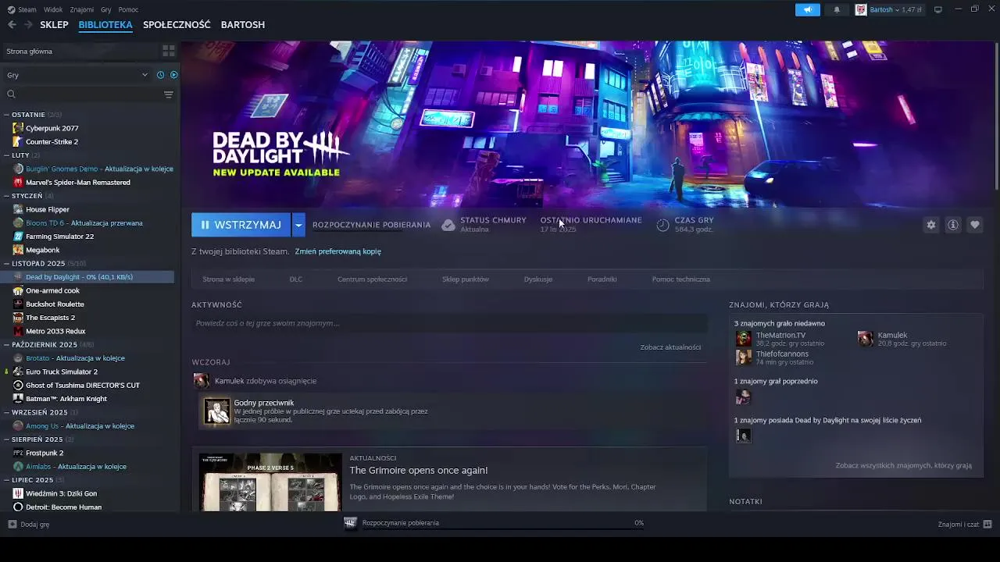Open DLC page link
1000x562 pixels.
tap(296, 279)
